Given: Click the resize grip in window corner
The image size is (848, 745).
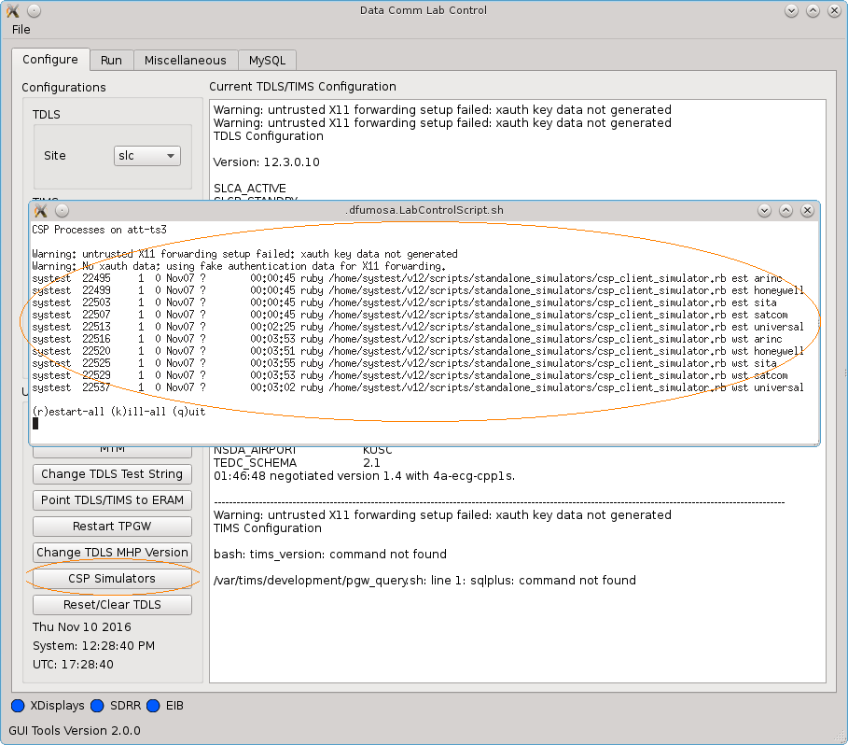Looking at the screenshot, I should pyautogui.click(x=841, y=738).
